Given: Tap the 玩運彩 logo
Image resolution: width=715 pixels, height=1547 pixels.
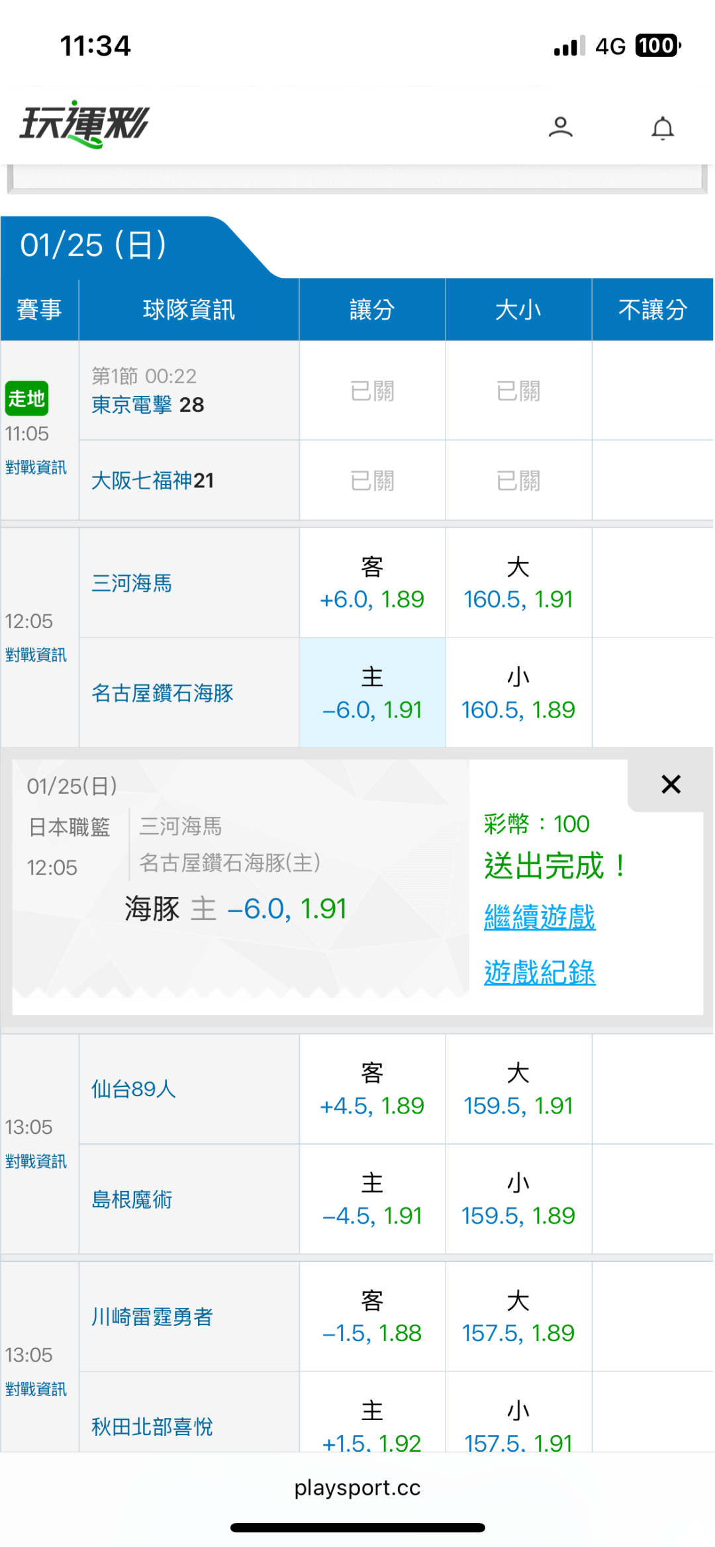Looking at the screenshot, I should click(85, 124).
